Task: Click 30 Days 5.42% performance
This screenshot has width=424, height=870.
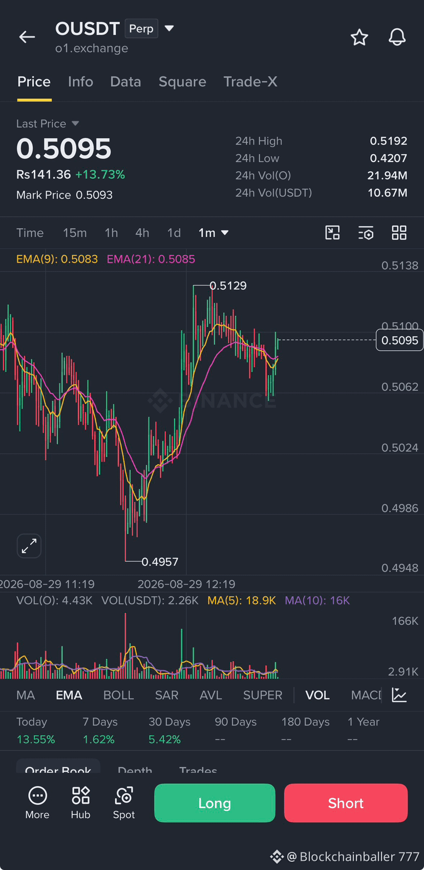Action: [x=169, y=731]
